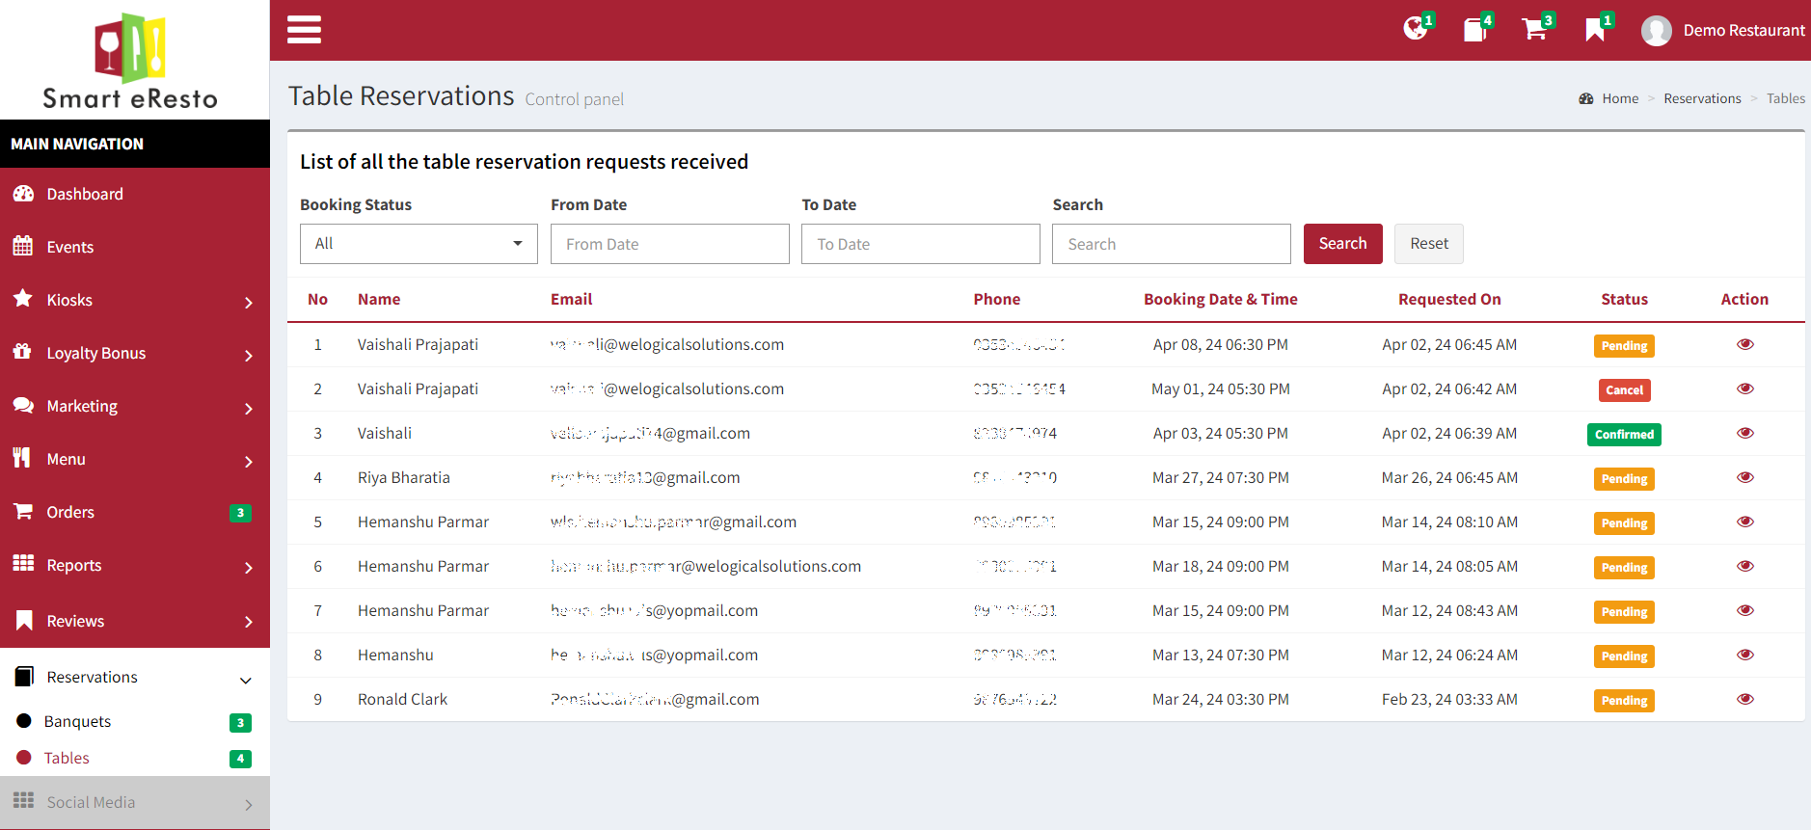Click the Reset button

coord(1428,244)
